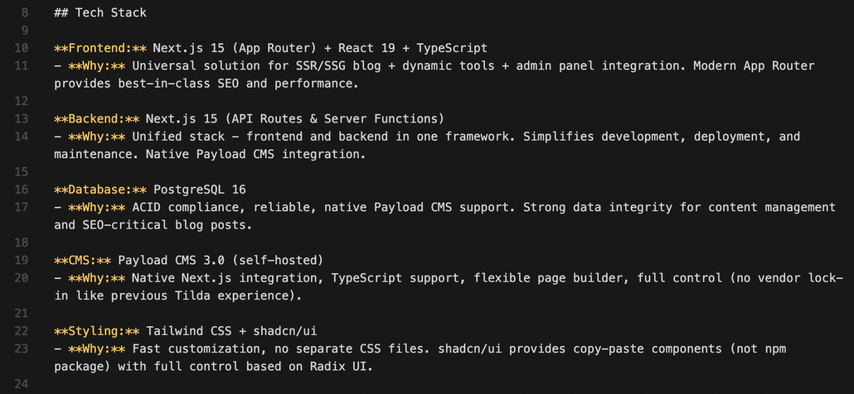Place cursor on '**Frontend:**' bold label
The width and height of the screenshot is (854, 394).
click(100, 48)
